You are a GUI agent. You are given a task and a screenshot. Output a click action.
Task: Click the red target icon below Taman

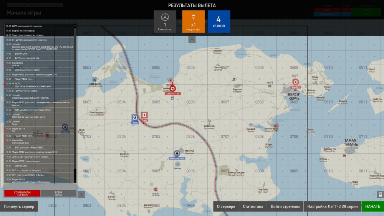point(344,156)
